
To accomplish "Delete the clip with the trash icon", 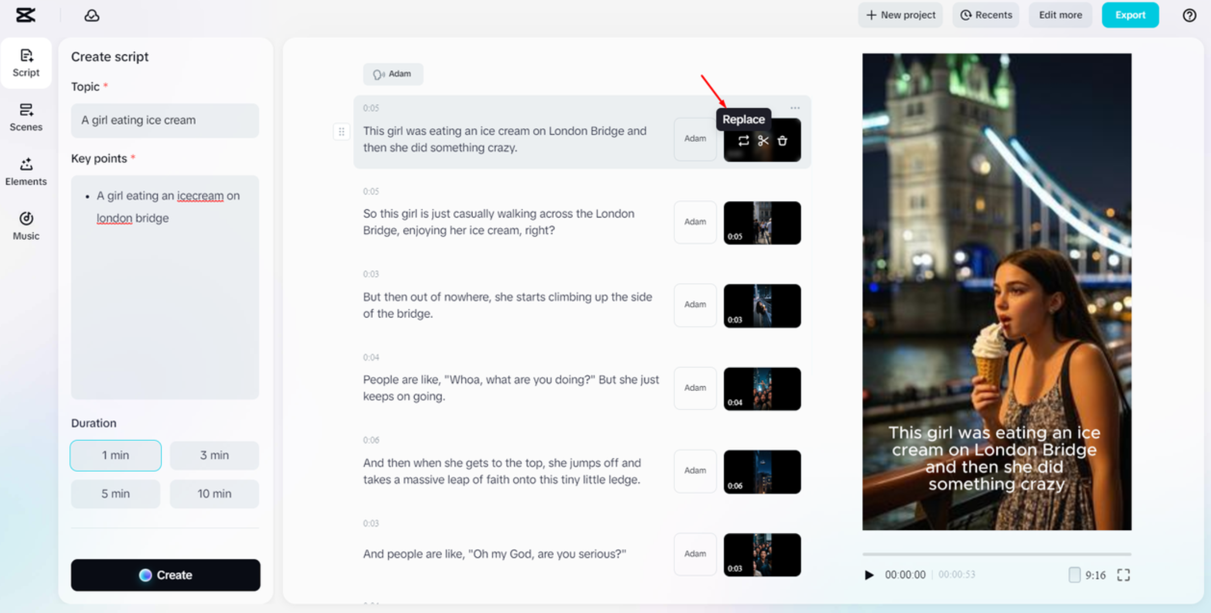I will tap(782, 141).
